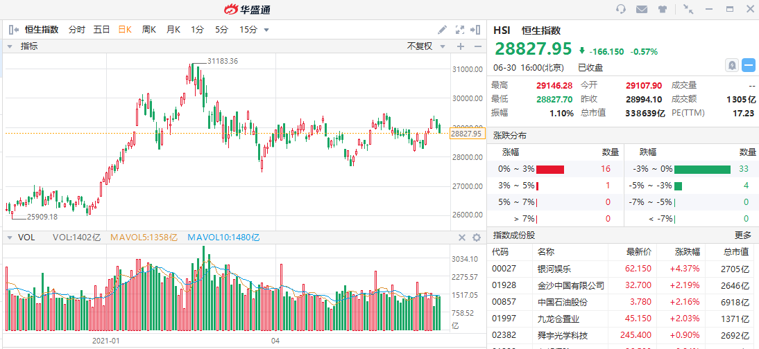759x349 pixels.
Task: Zoom in the K-line chart with plus
Action: click(x=460, y=46)
